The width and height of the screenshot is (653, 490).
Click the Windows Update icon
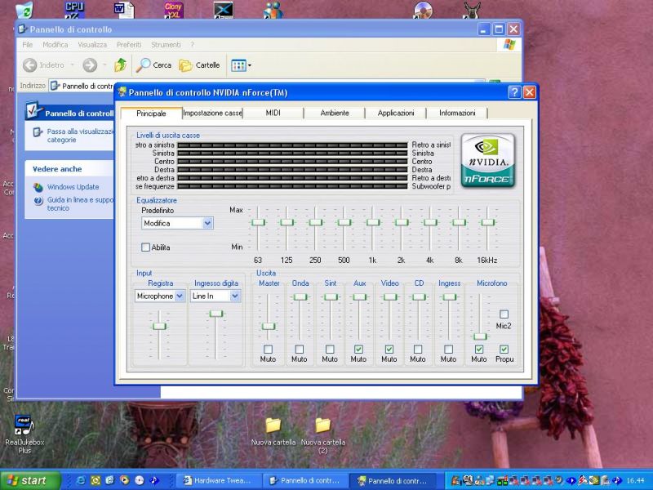point(38,187)
